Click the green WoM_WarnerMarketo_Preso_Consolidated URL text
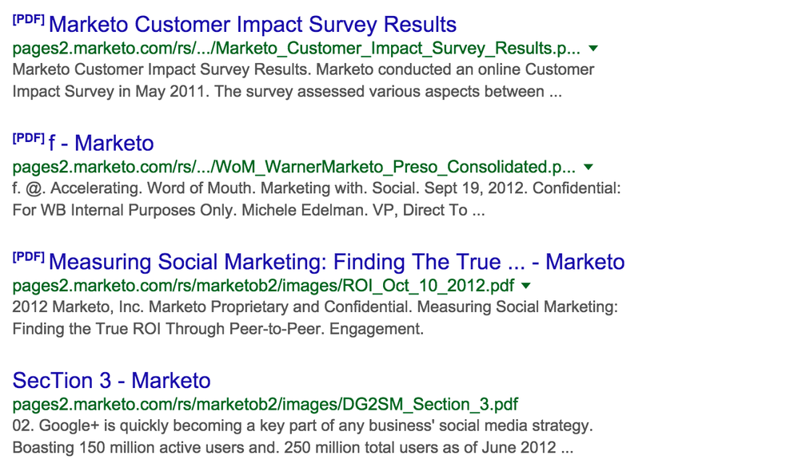The width and height of the screenshot is (798, 475). point(294,167)
